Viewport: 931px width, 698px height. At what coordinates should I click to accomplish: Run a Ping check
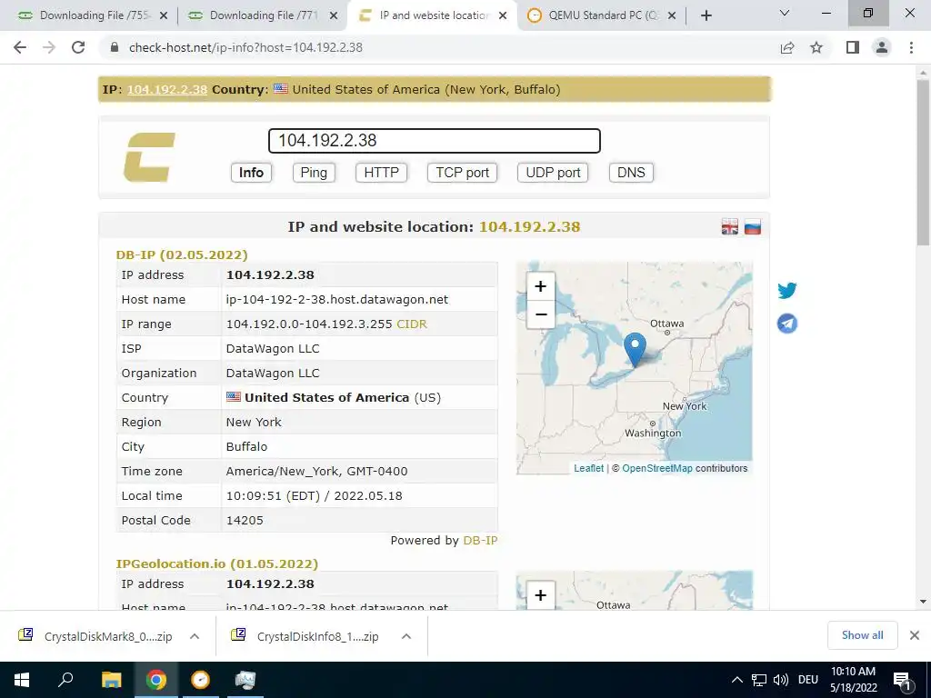point(314,173)
